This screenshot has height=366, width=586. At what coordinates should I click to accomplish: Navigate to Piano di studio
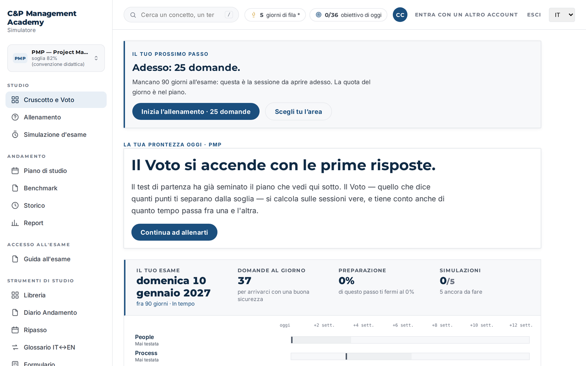tap(56, 171)
